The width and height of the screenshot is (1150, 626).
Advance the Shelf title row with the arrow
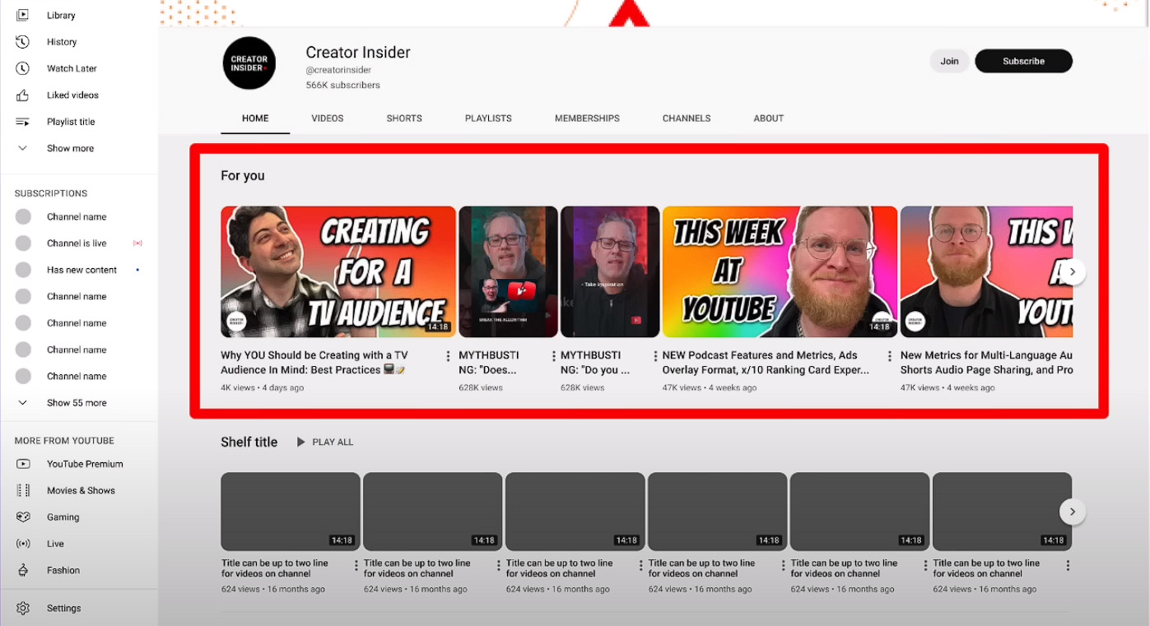coord(1072,512)
